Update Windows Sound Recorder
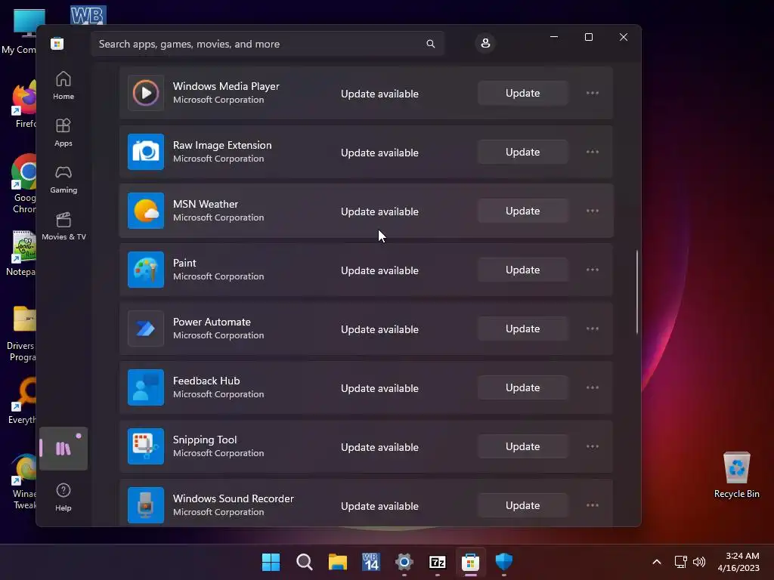The width and height of the screenshot is (774, 580). pos(523,505)
